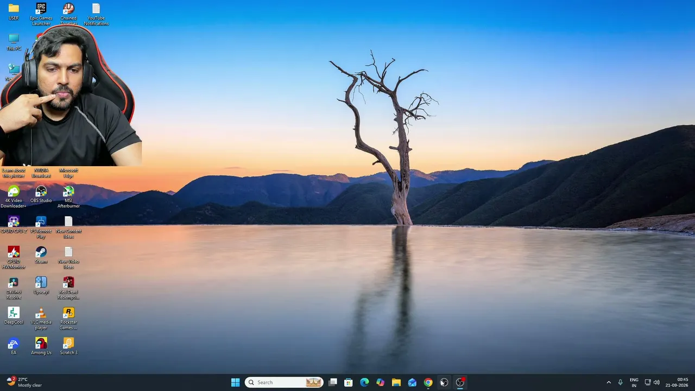Select the 4K Video Downloader+ shortcut

(14, 197)
